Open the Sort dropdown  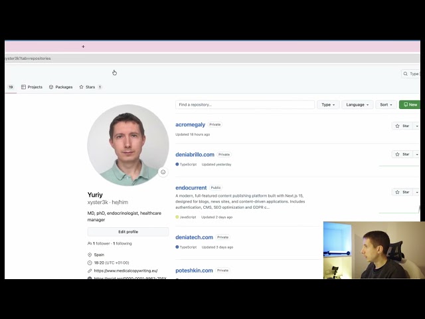pos(386,105)
